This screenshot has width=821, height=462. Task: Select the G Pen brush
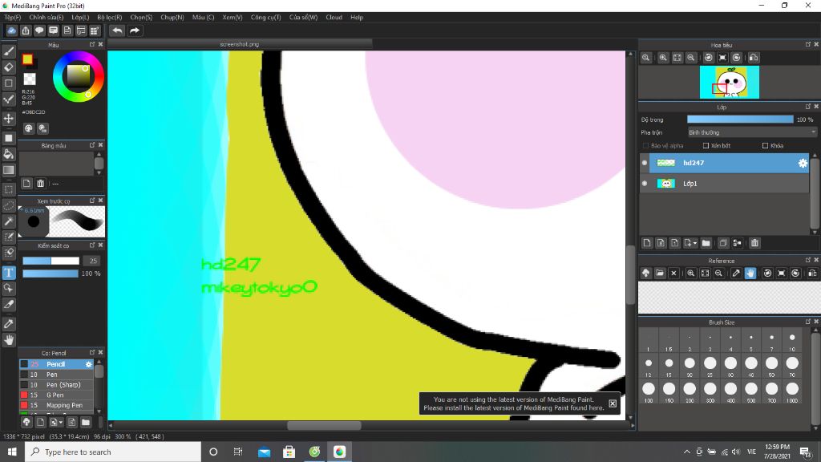point(57,395)
